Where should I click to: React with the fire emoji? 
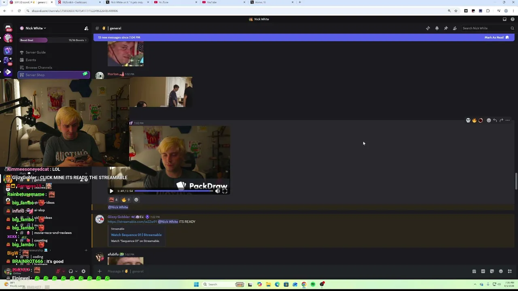(x=474, y=120)
